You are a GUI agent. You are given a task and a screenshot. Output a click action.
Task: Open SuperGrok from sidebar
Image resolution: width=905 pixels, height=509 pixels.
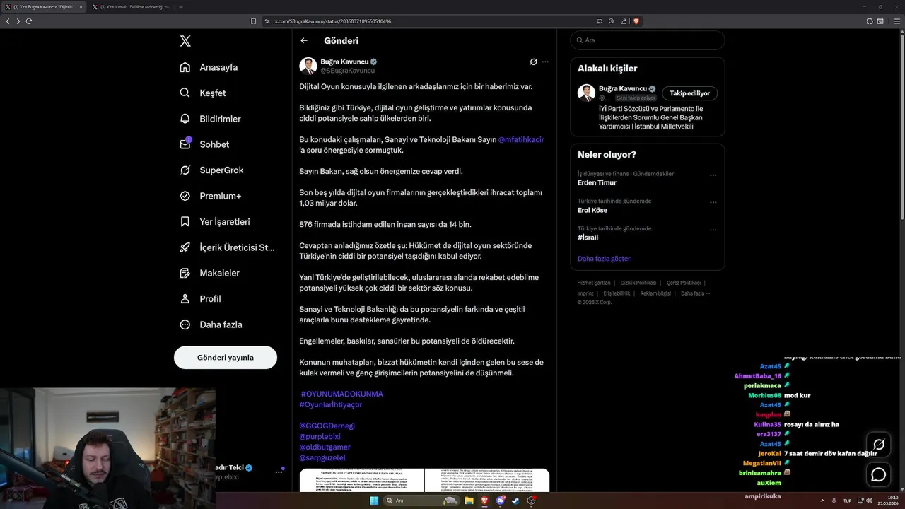(211, 170)
